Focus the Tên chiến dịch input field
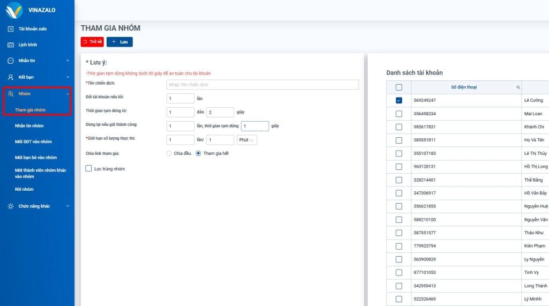This screenshot has width=549, height=306. point(262,85)
